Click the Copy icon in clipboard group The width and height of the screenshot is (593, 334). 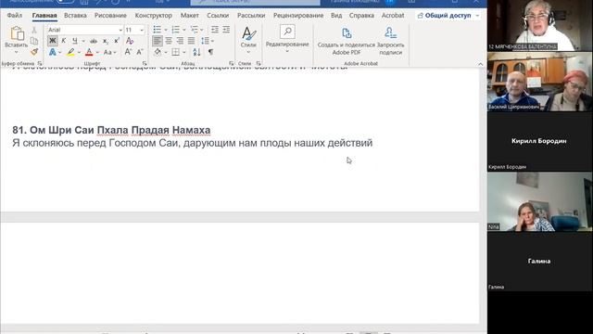pyautogui.click(x=34, y=41)
